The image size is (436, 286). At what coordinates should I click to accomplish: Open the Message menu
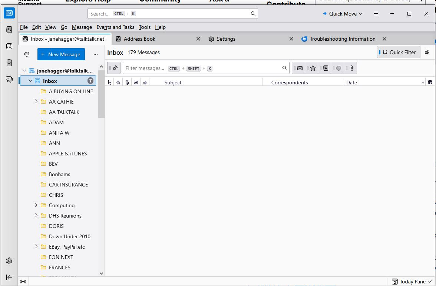click(x=82, y=27)
